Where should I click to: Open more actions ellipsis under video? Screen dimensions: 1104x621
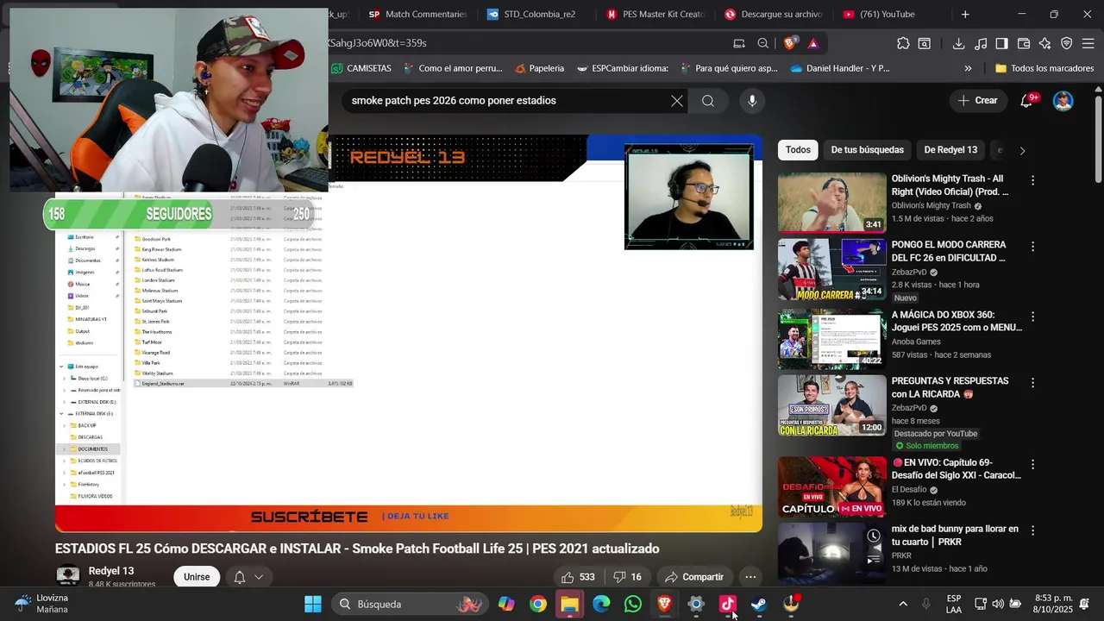click(750, 577)
